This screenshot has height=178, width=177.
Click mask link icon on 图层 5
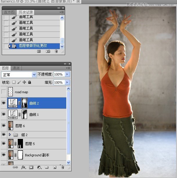[x=15, y=144]
